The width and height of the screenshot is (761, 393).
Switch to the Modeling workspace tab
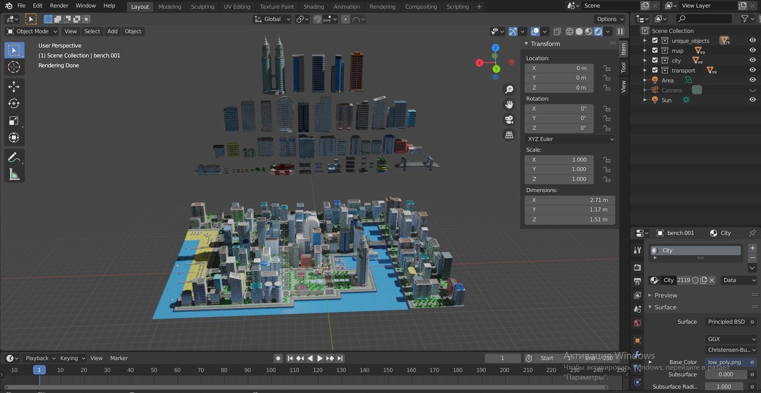tap(170, 7)
